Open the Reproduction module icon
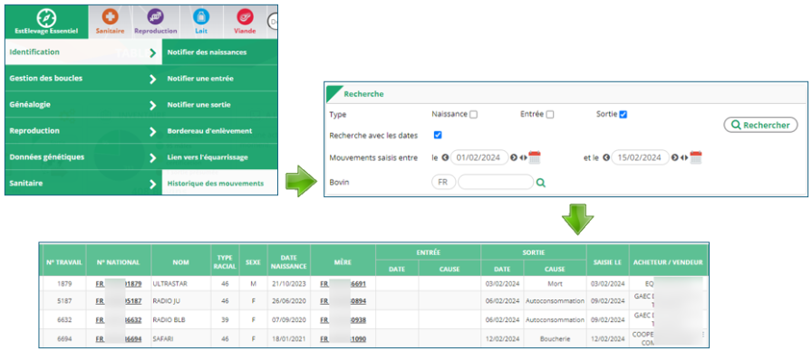Image resolution: width=812 pixels, height=351 pixels. (155, 22)
